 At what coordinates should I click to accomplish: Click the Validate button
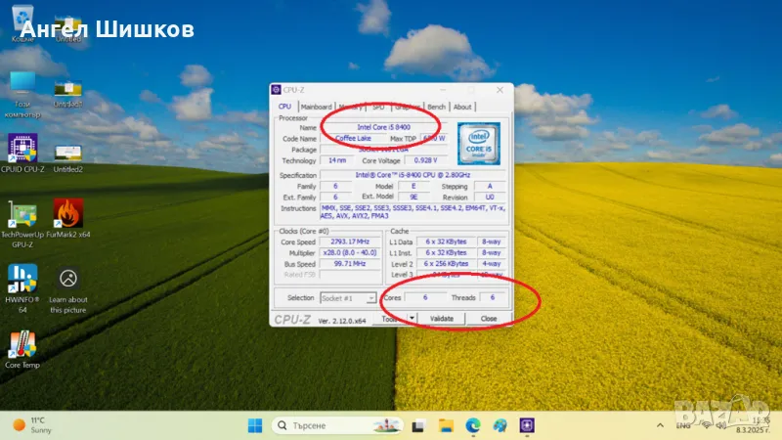(x=442, y=319)
